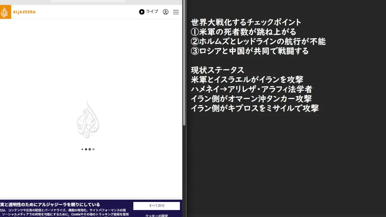Click the cookie banner heading about アルジャジーラ
Image resolution: width=386 pixels, height=217 pixels.
pos(50,205)
